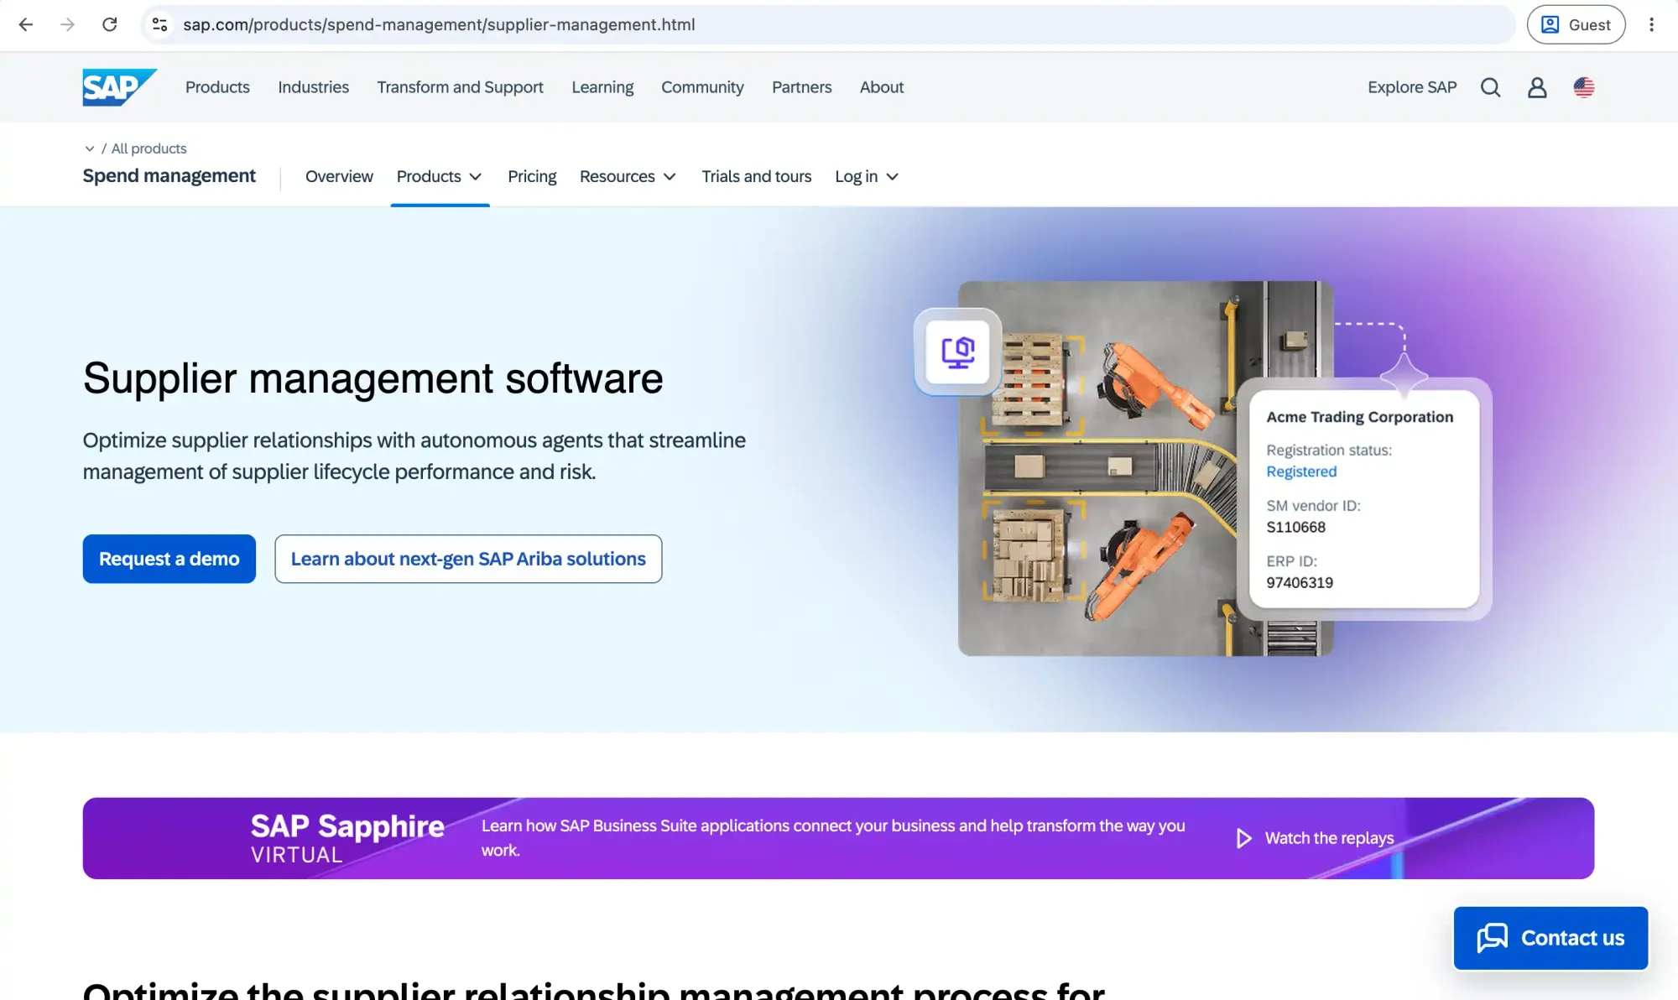The height and width of the screenshot is (1000, 1678).
Task: Open the Industries menu
Action: 313,87
